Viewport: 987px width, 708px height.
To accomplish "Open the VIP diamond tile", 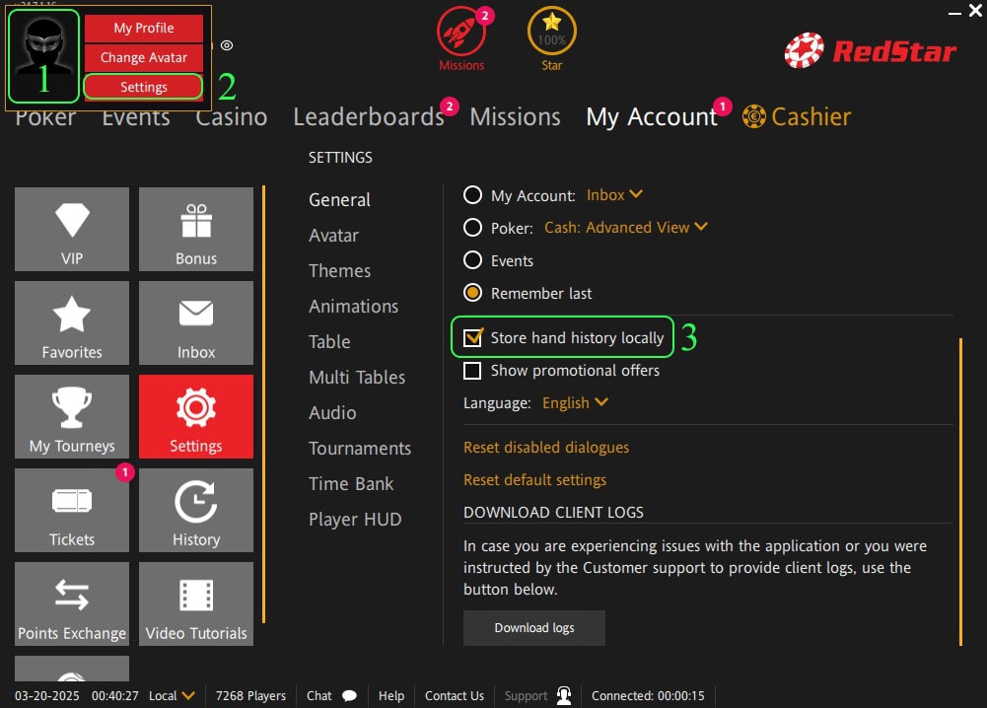I will point(72,229).
